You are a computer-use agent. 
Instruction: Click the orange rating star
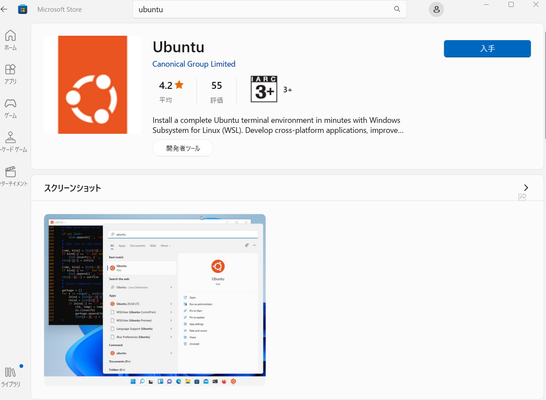pyautogui.click(x=179, y=85)
